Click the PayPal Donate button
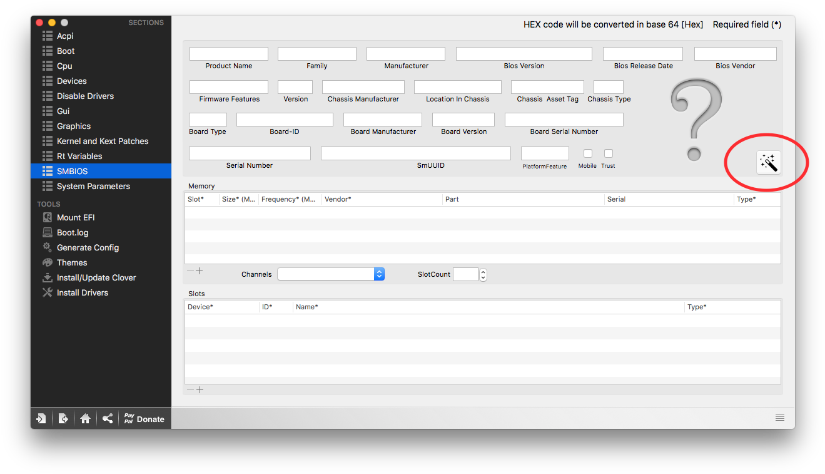Image resolution: width=825 pixels, height=474 pixels. [x=144, y=418]
